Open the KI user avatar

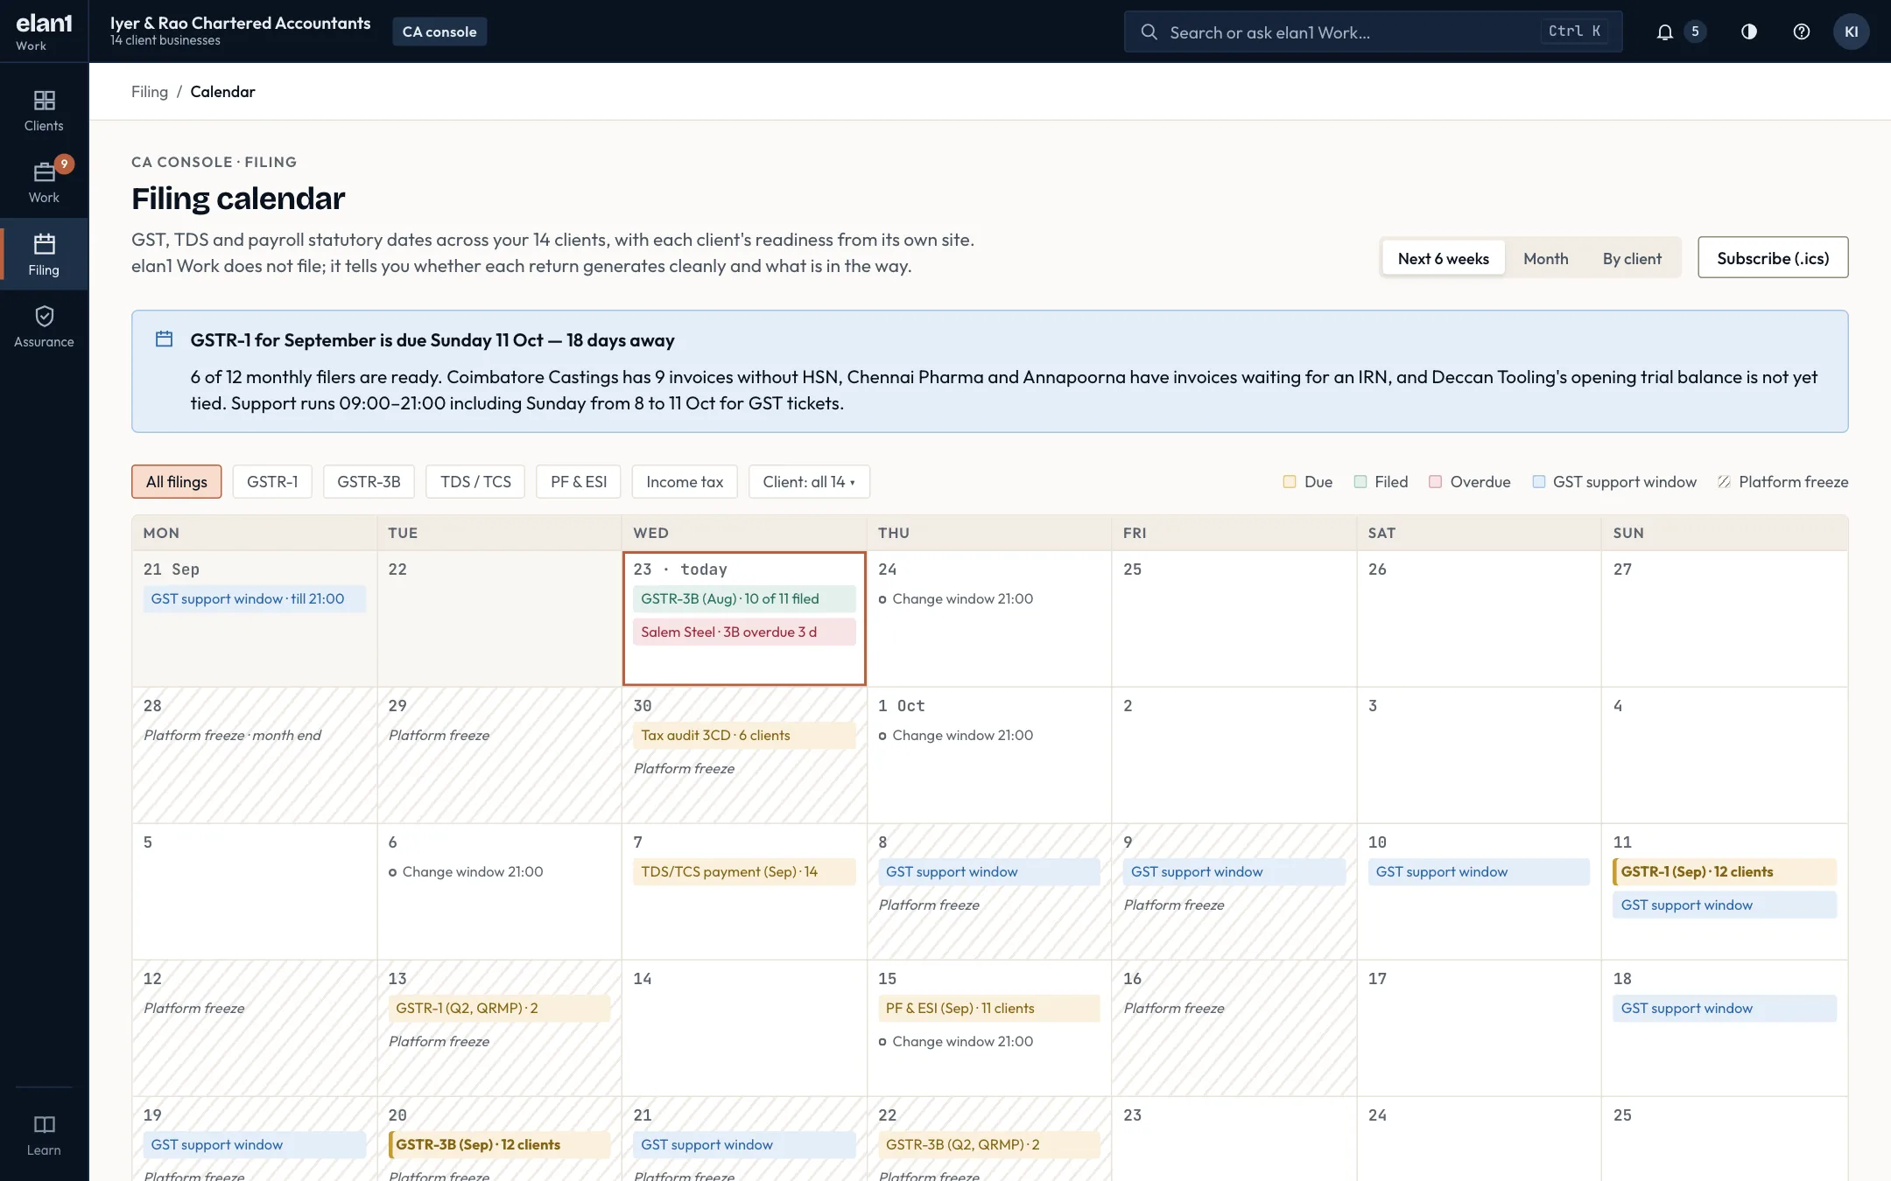pyautogui.click(x=1851, y=31)
